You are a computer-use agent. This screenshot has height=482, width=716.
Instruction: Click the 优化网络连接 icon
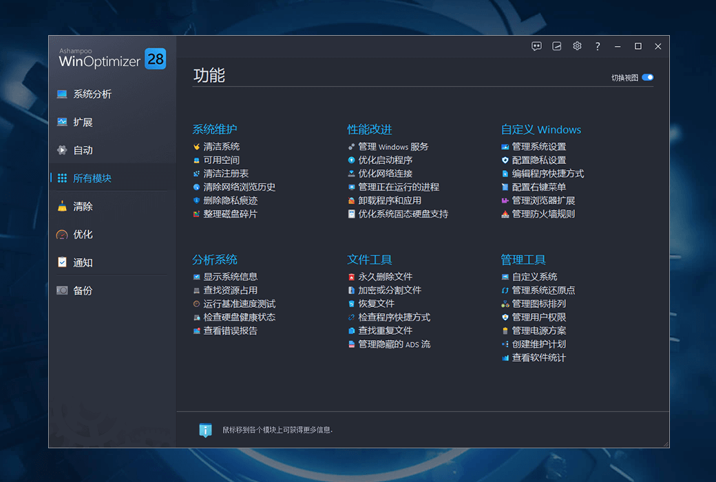coord(351,174)
